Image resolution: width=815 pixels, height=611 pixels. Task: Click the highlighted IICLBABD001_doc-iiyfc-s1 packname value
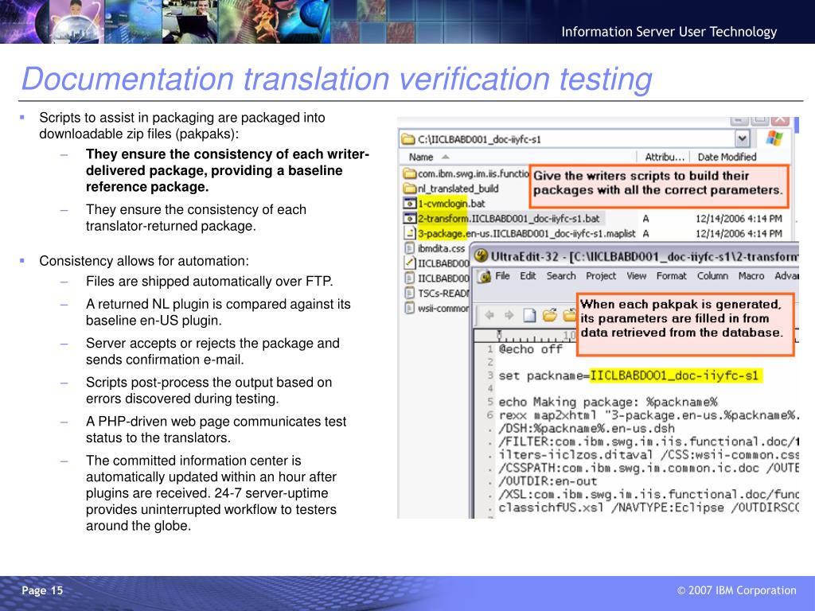[x=676, y=376]
